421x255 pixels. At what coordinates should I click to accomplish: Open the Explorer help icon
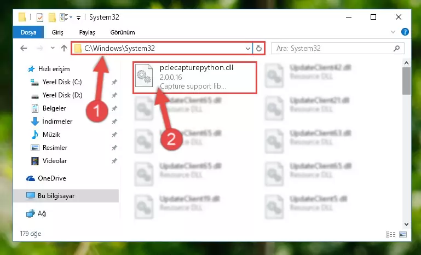(405, 32)
